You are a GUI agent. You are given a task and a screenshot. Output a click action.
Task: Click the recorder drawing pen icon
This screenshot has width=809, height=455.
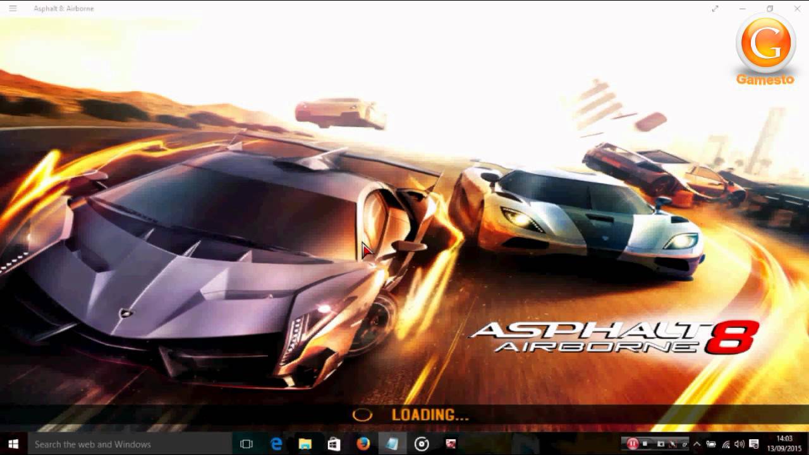(672, 444)
